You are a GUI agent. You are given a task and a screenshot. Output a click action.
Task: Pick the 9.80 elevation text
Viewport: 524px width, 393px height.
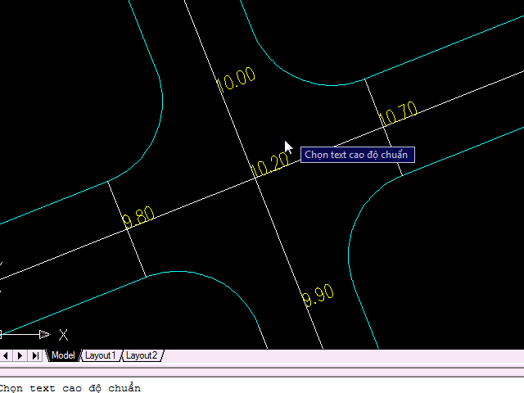138,219
